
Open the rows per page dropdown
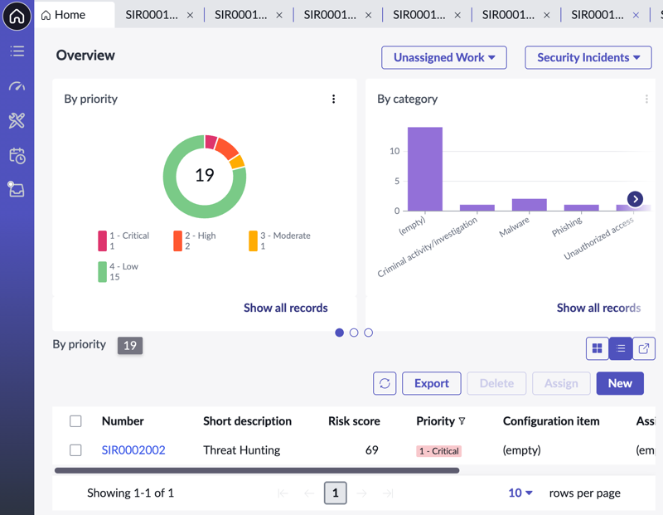520,493
